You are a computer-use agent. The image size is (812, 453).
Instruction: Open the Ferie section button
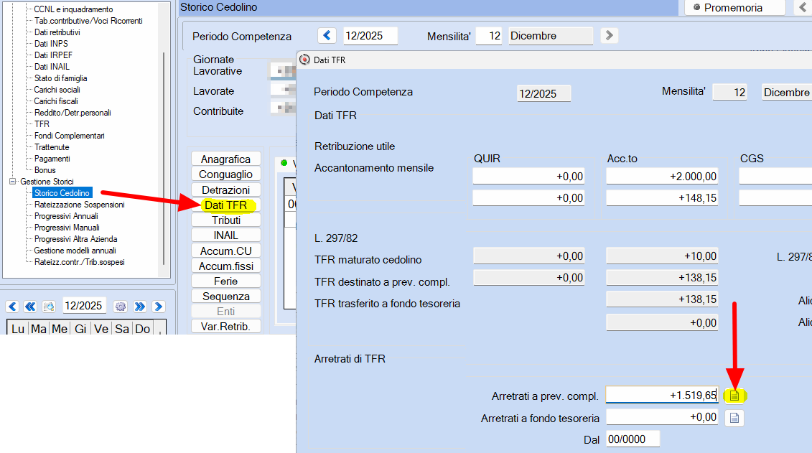click(x=225, y=281)
